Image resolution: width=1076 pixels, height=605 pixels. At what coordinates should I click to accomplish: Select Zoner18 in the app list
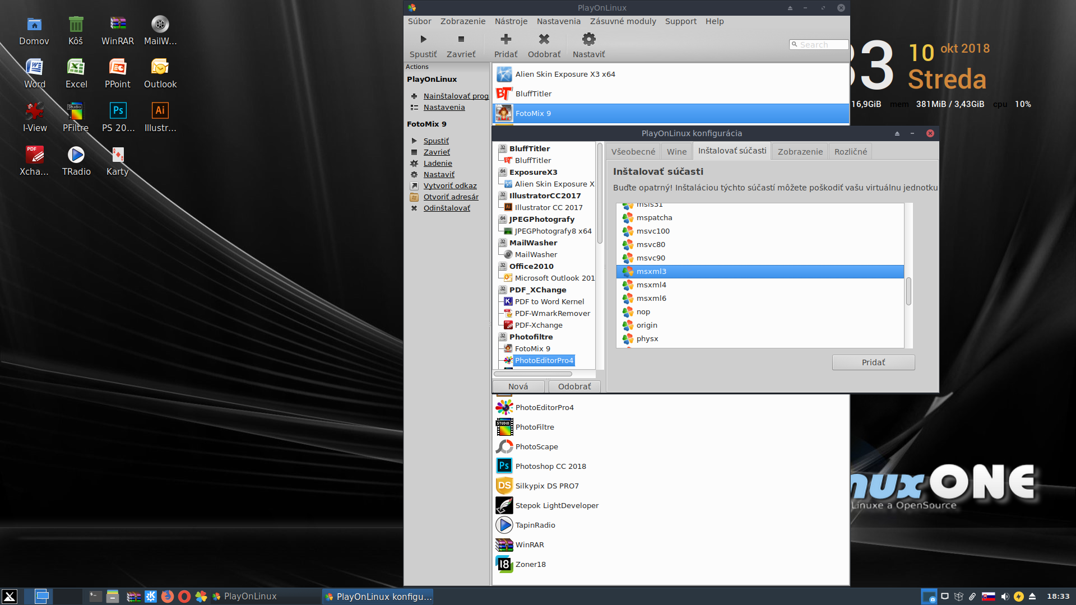point(670,564)
